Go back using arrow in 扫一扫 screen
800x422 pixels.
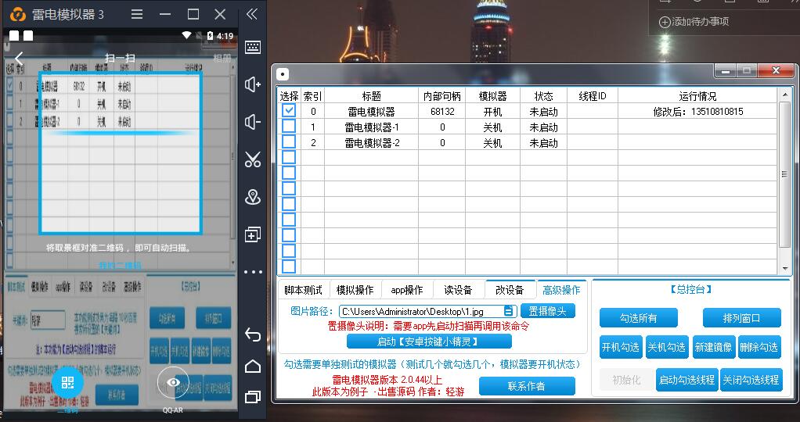pos(19,58)
